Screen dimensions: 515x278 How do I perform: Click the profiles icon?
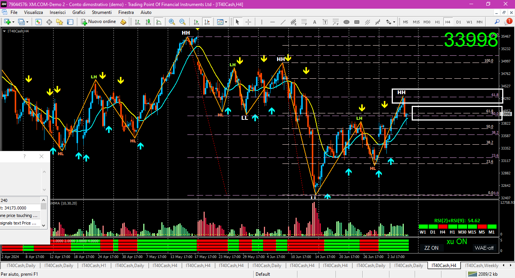(21, 22)
